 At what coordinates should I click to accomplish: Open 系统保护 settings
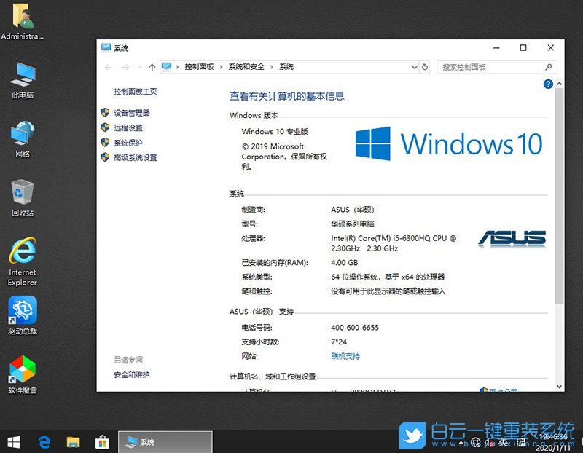pos(130,143)
